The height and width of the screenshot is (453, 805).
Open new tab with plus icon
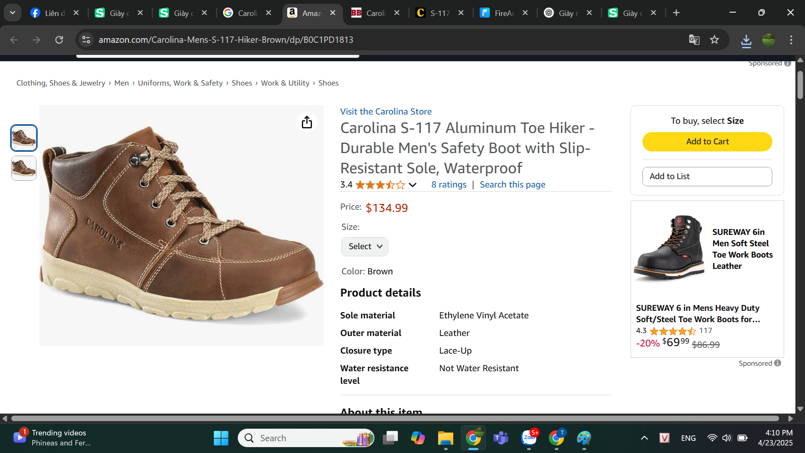pos(676,13)
